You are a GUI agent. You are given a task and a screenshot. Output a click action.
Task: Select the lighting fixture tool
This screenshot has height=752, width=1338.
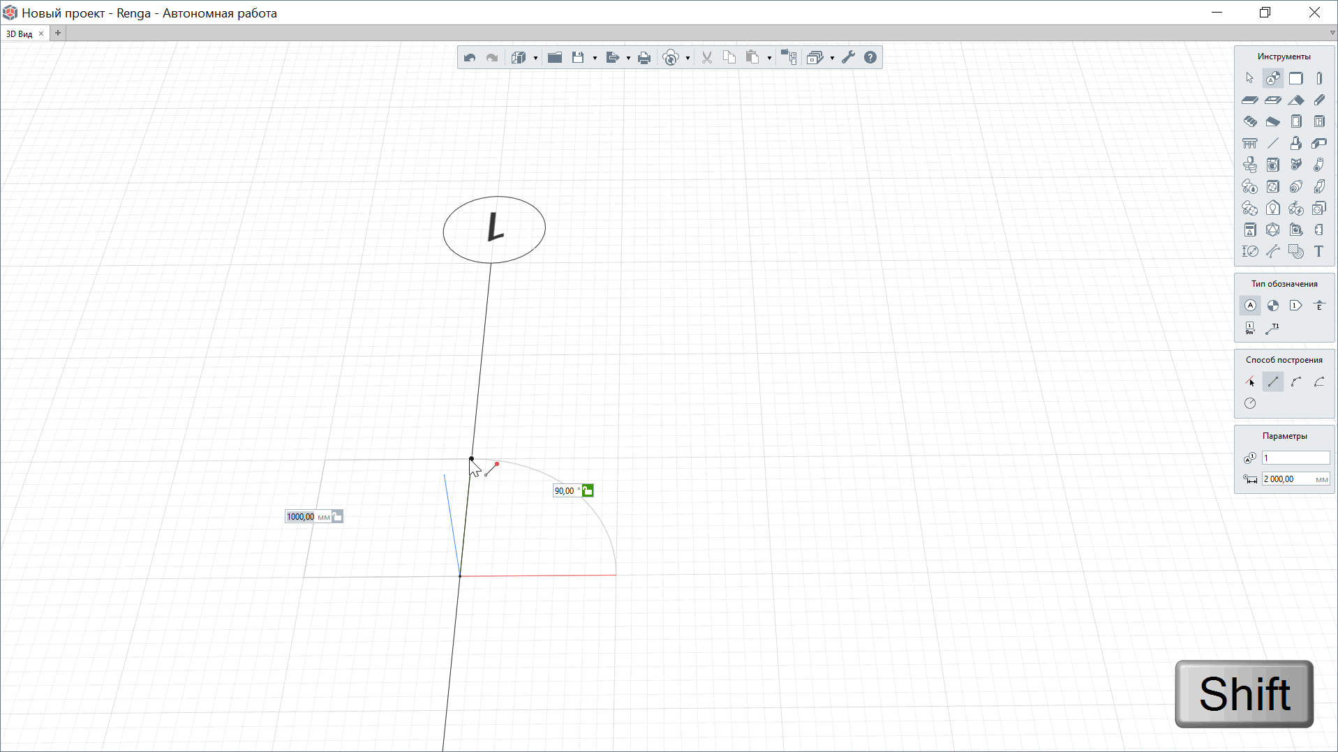(x=1272, y=208)
